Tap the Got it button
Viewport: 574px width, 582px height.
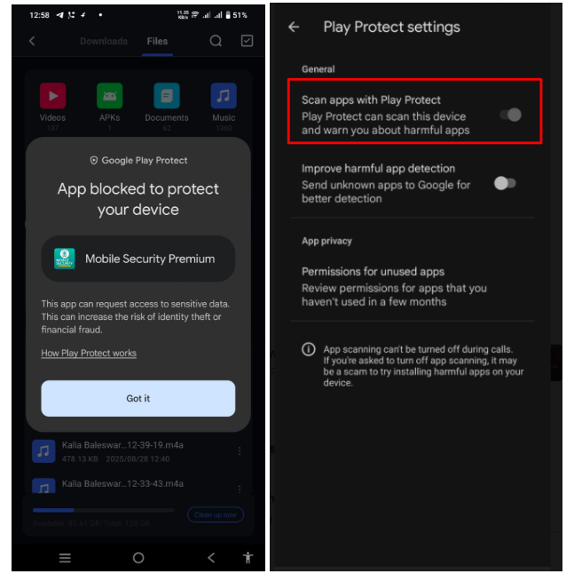(138, 398)
